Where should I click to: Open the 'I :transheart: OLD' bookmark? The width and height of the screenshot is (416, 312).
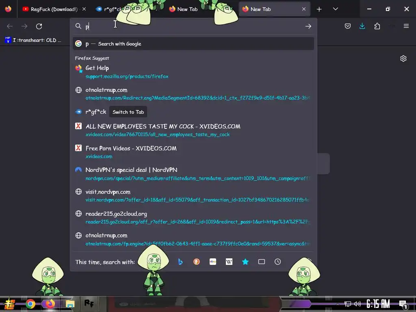click(x=33, y=40)
